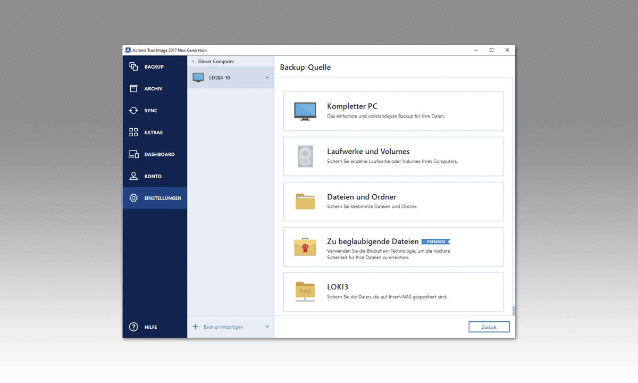Open the EINSTELLUNGEN label
638x383 pixels.
163,198
